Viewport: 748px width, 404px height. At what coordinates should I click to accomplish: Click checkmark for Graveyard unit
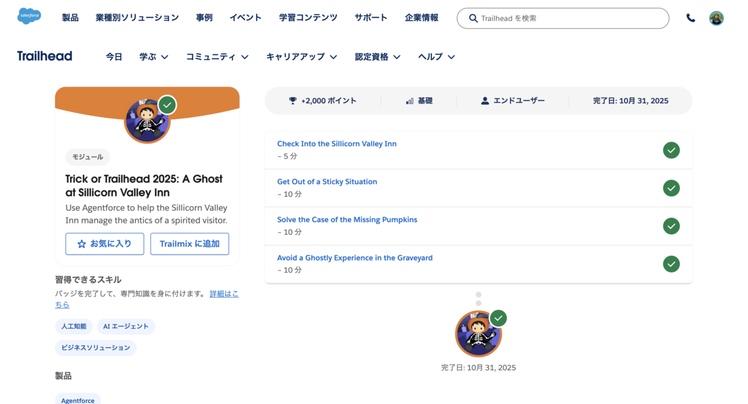[x=671, y=264]
